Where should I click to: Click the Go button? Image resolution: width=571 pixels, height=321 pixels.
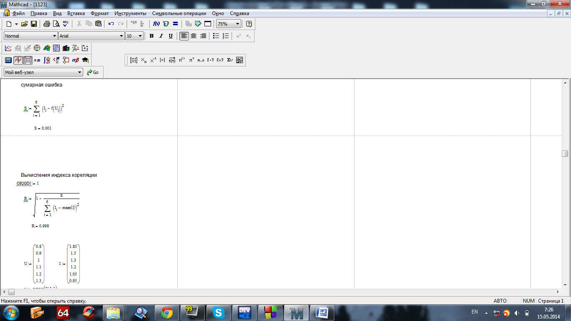pyautogui.click(x=93, y=72)
